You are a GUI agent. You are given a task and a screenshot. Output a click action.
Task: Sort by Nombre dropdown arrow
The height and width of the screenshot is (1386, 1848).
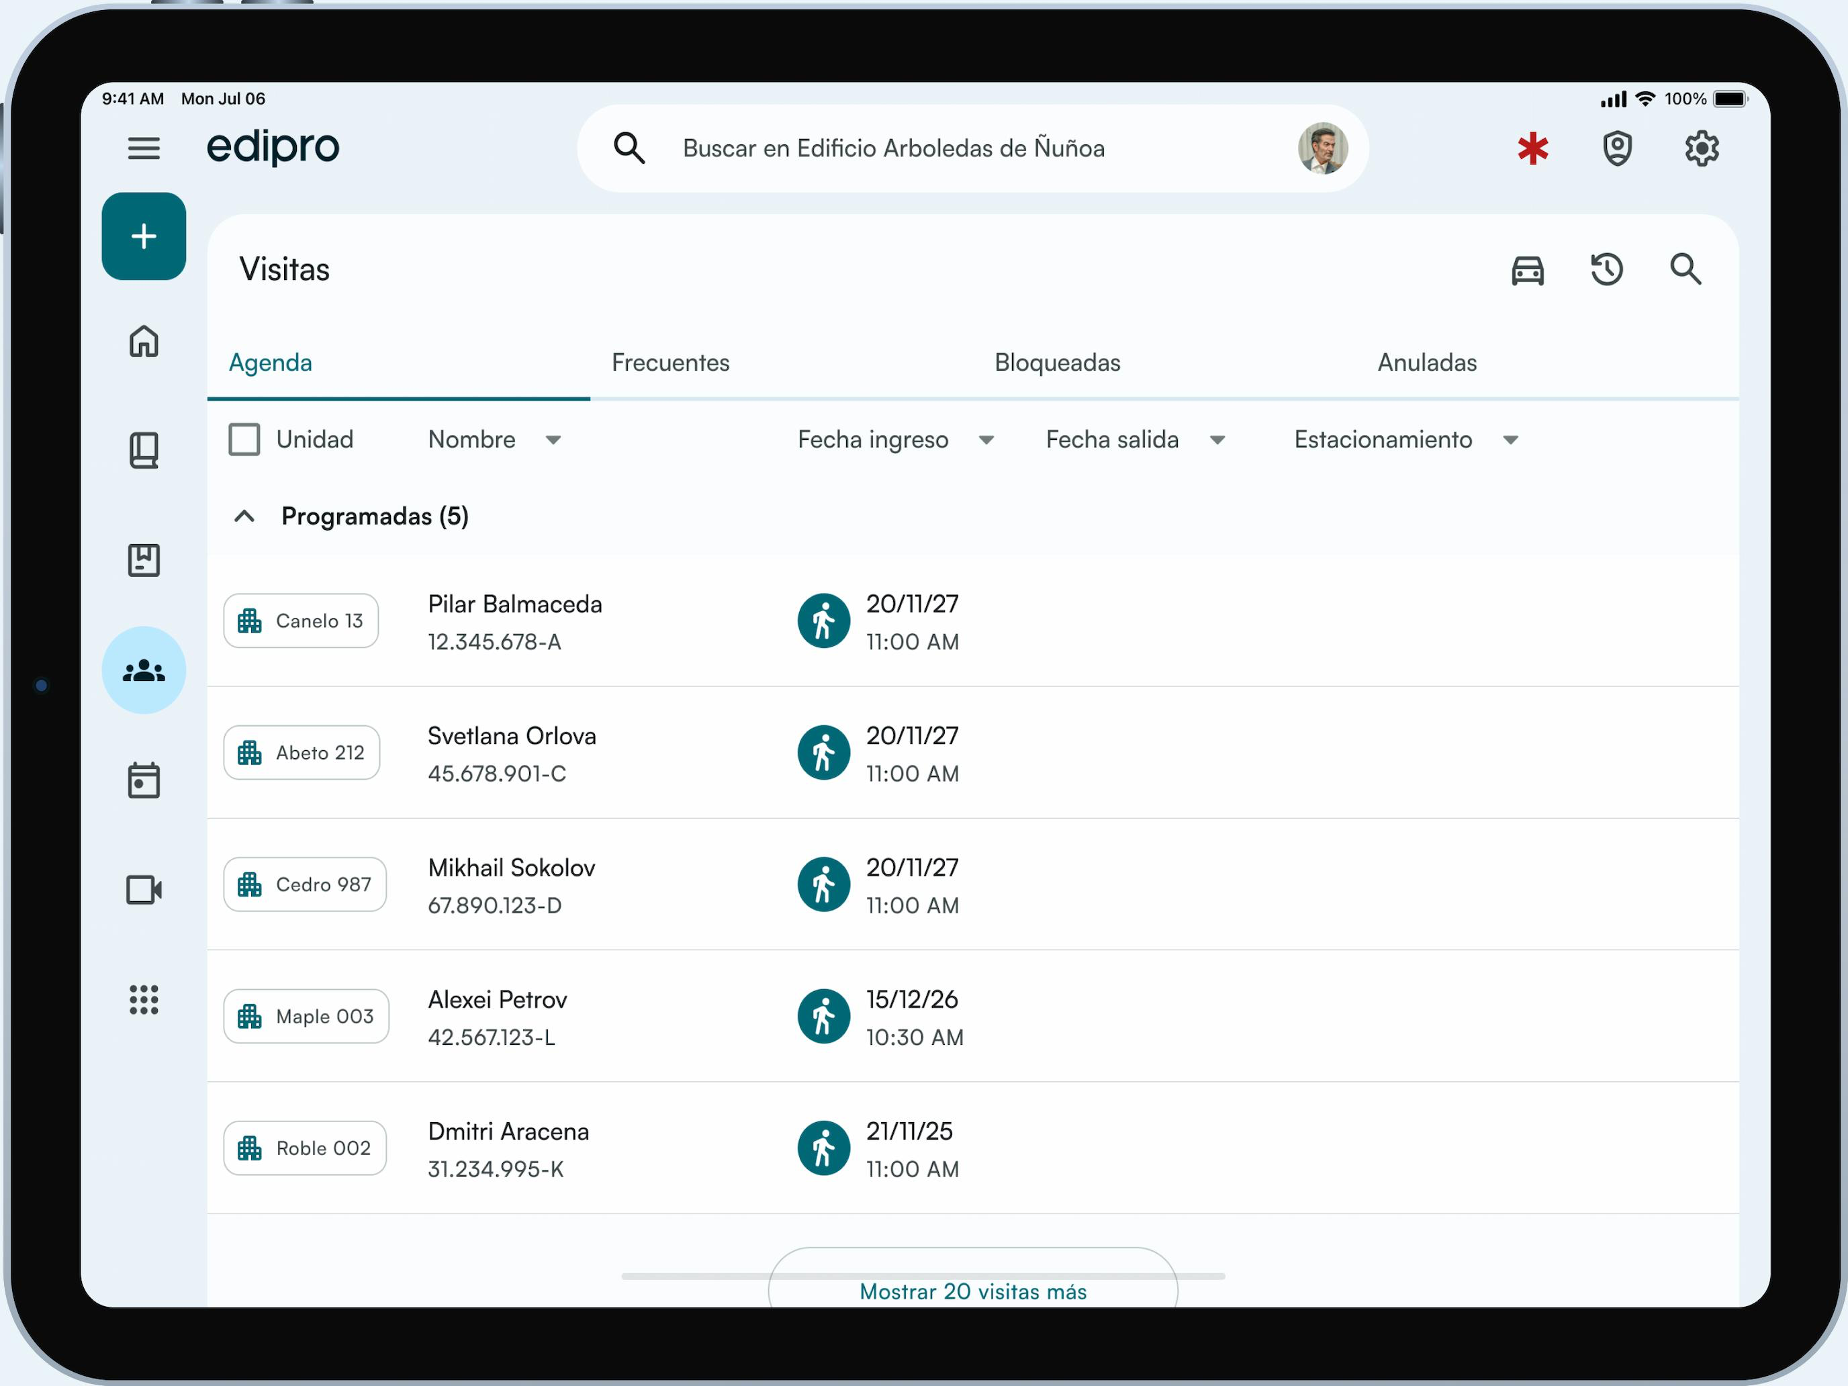553,441
